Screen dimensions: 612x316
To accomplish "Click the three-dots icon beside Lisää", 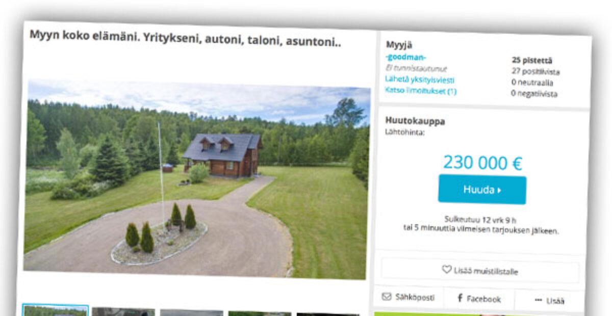I will 538,301.
